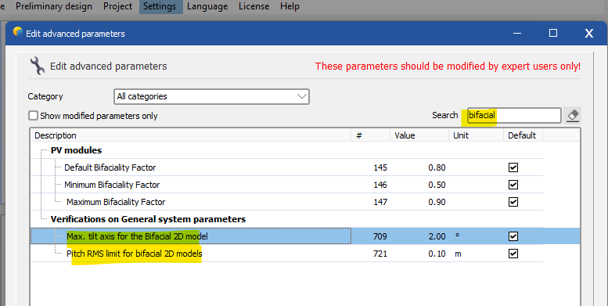Open the Language menu
608x306 pixels.
click(207, 6)
